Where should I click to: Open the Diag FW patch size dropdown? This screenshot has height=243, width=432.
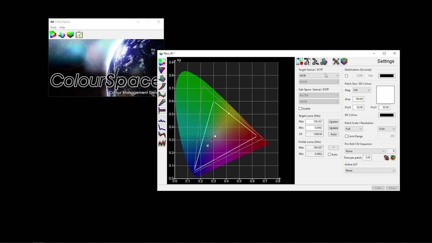(x=361, y=90)
